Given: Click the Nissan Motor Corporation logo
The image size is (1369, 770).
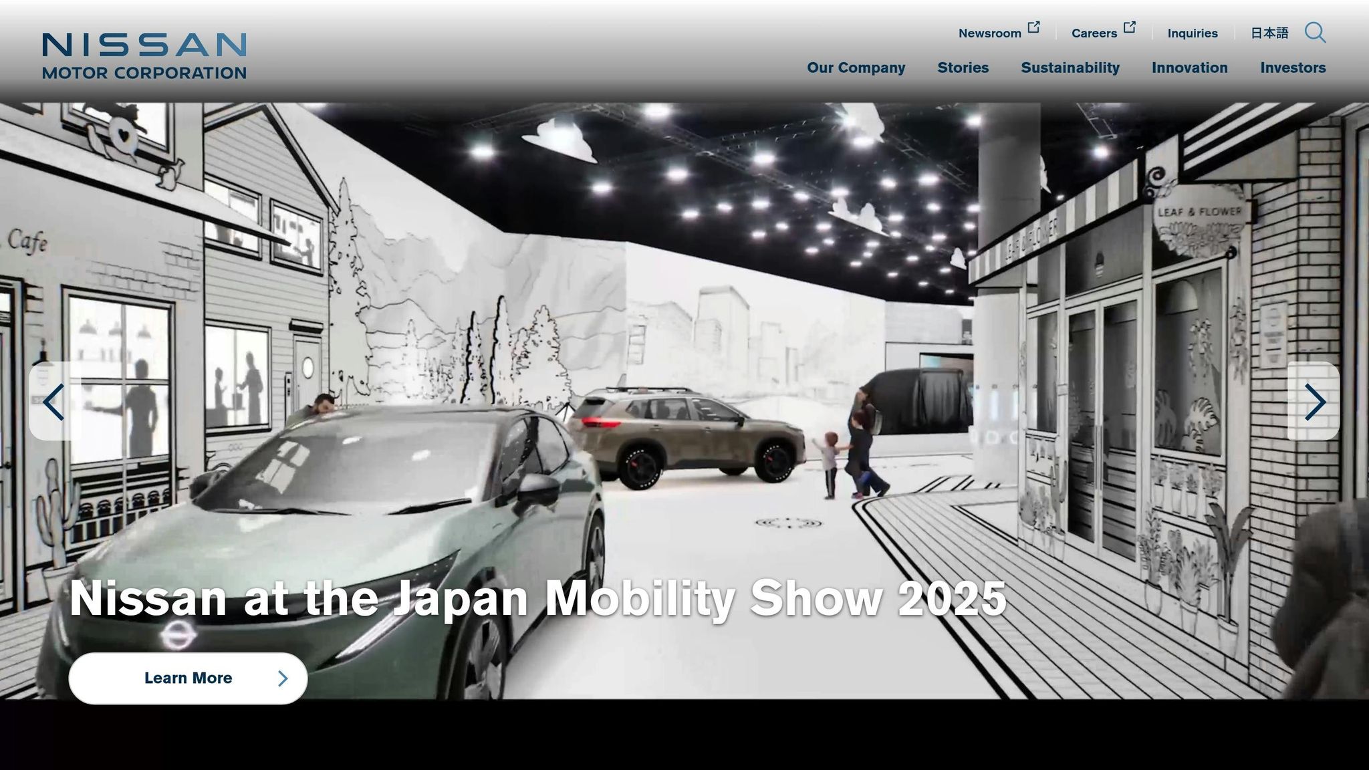Looking at the screenshot, I should pyautogui.click(x=144, y=56).
